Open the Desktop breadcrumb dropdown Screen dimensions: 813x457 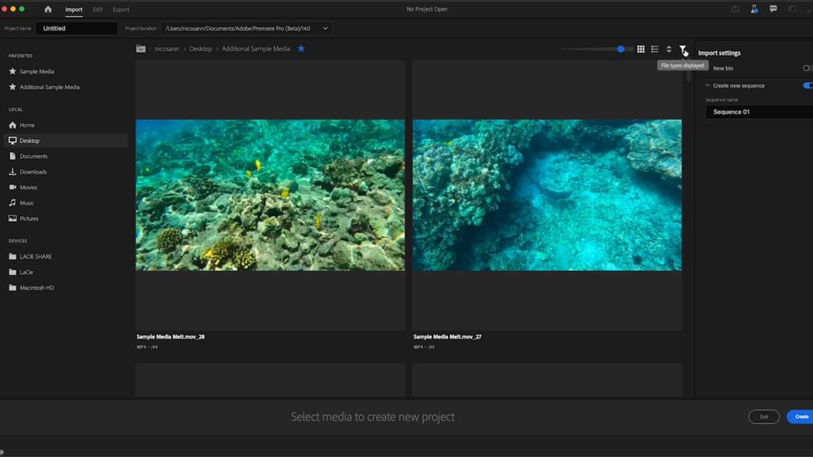click(201, 48)
